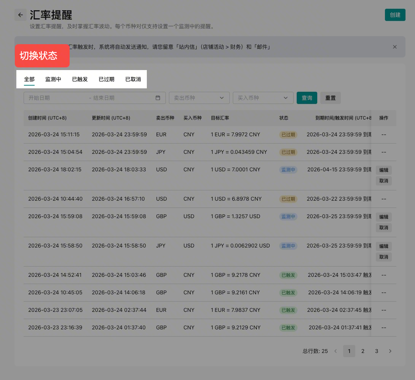Go to previous page arrow
The width and height of the screenshot is (415, 380).
335,351
